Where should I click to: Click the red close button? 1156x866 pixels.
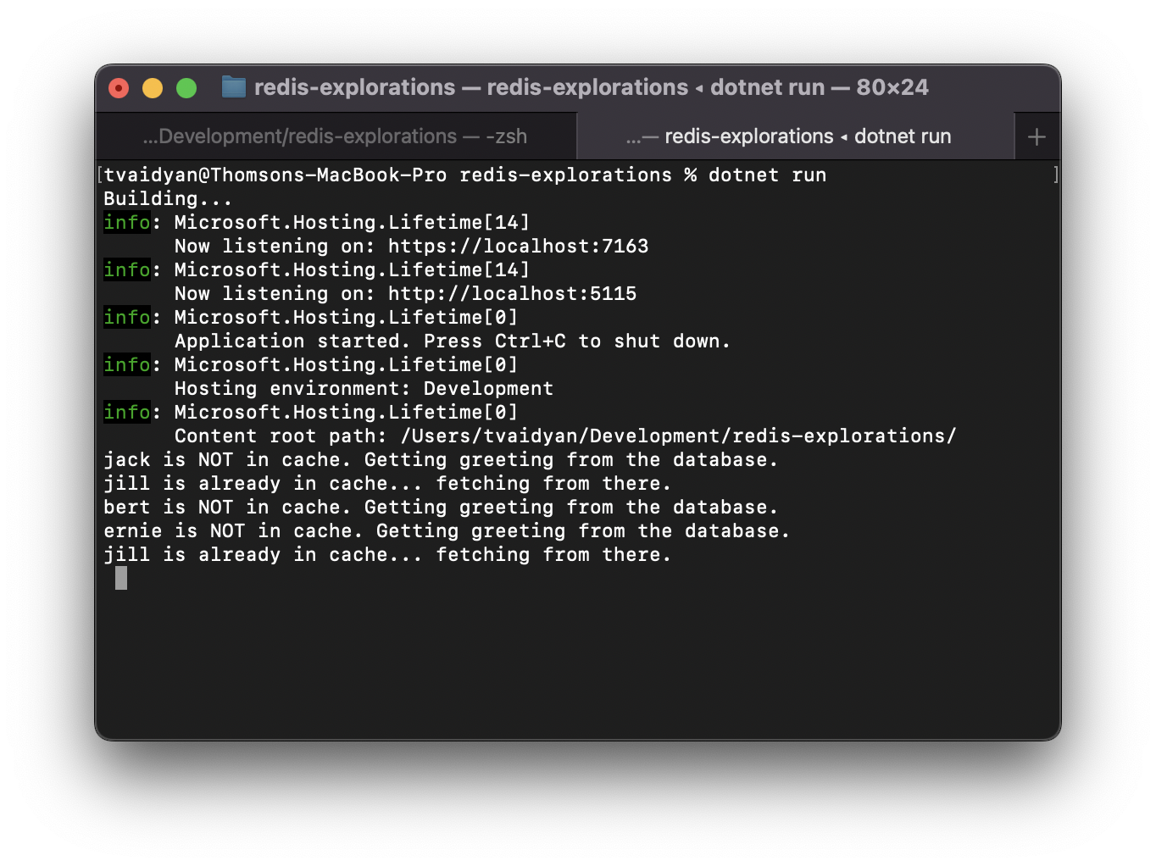click(118, 87)
